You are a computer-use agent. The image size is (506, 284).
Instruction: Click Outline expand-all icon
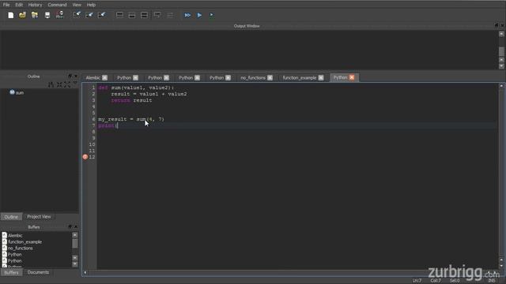[67, 84]
